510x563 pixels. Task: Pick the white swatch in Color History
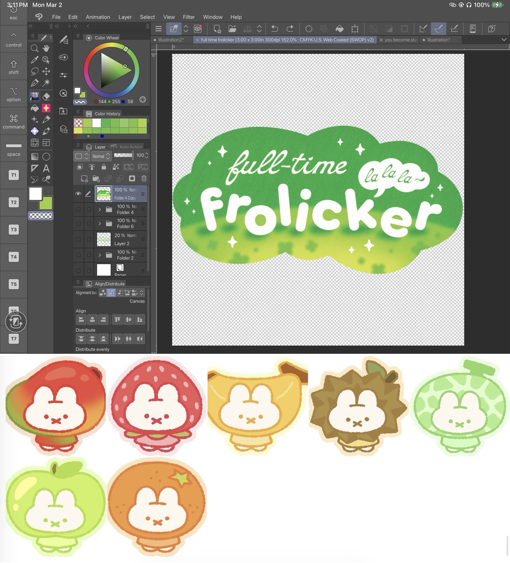96,123
